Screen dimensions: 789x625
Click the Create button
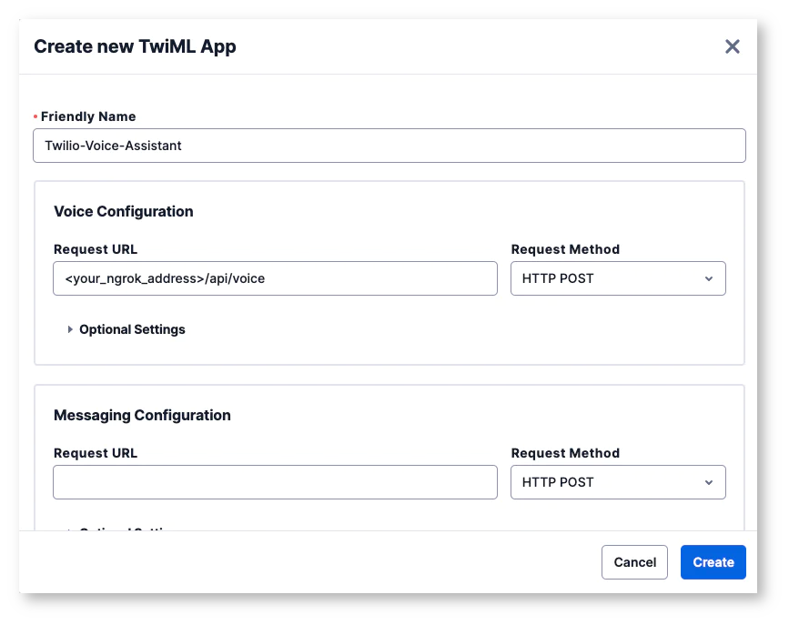[713, 562]
